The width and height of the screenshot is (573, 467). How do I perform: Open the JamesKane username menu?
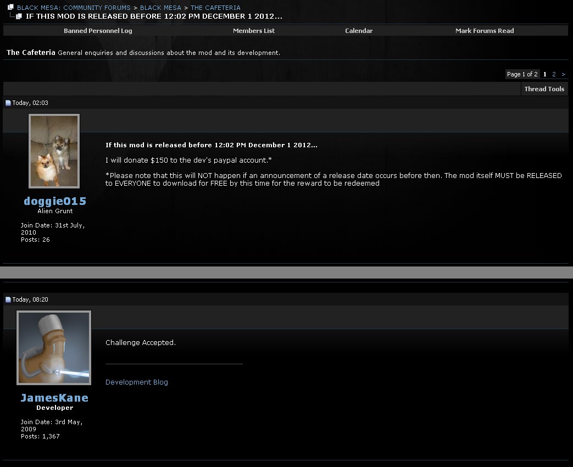(54, 398)
